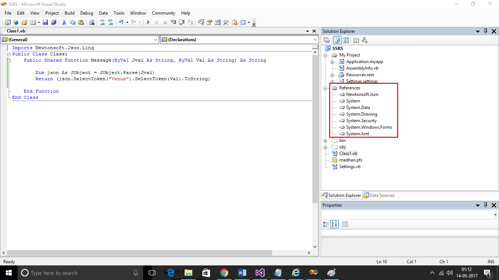The width and height of the screenshot is (499, 280).
Task: Open Microsoft Word from the taskbar
Action: 242,273
